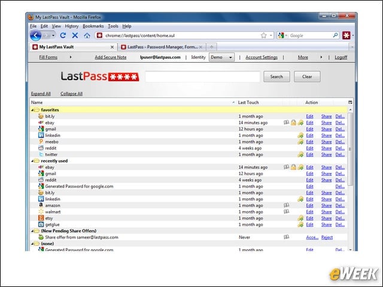Open the Tools menu
Image resolution: width=383 pixels, height=287 pixels.
(113, 26)
